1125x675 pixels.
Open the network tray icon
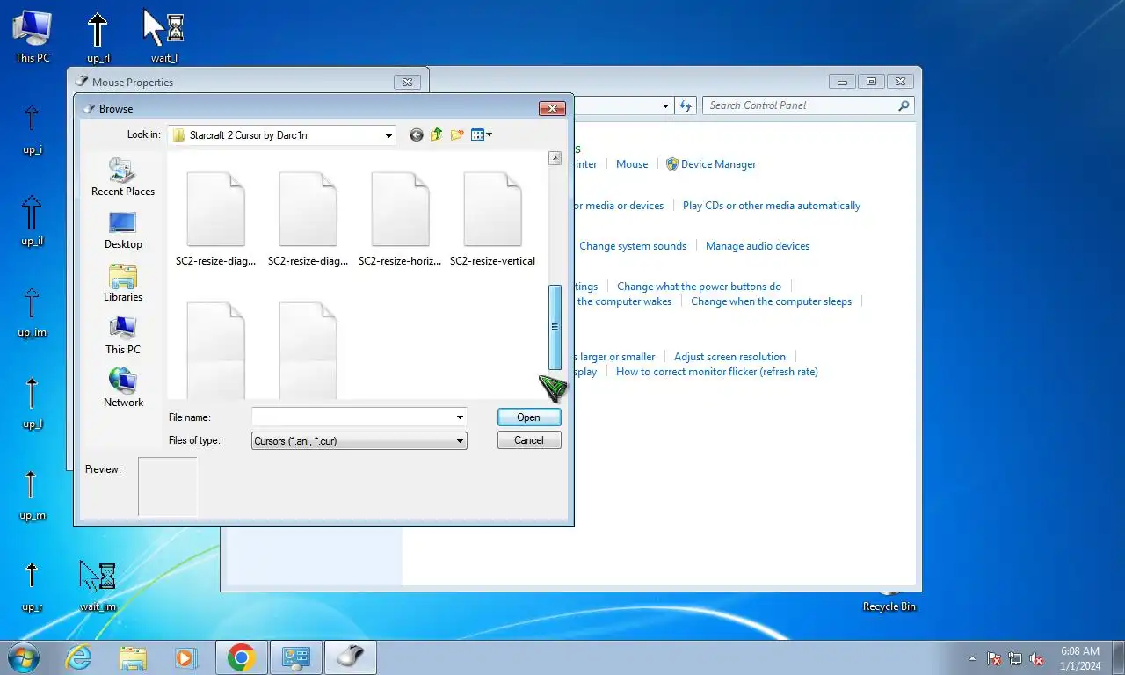[1015, 658]
